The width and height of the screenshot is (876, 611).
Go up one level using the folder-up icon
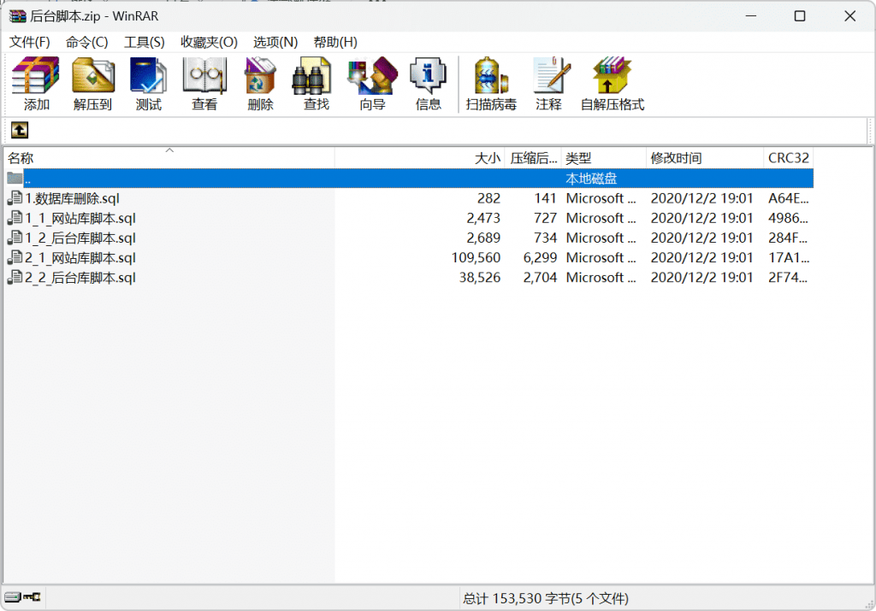coord(19,130)
